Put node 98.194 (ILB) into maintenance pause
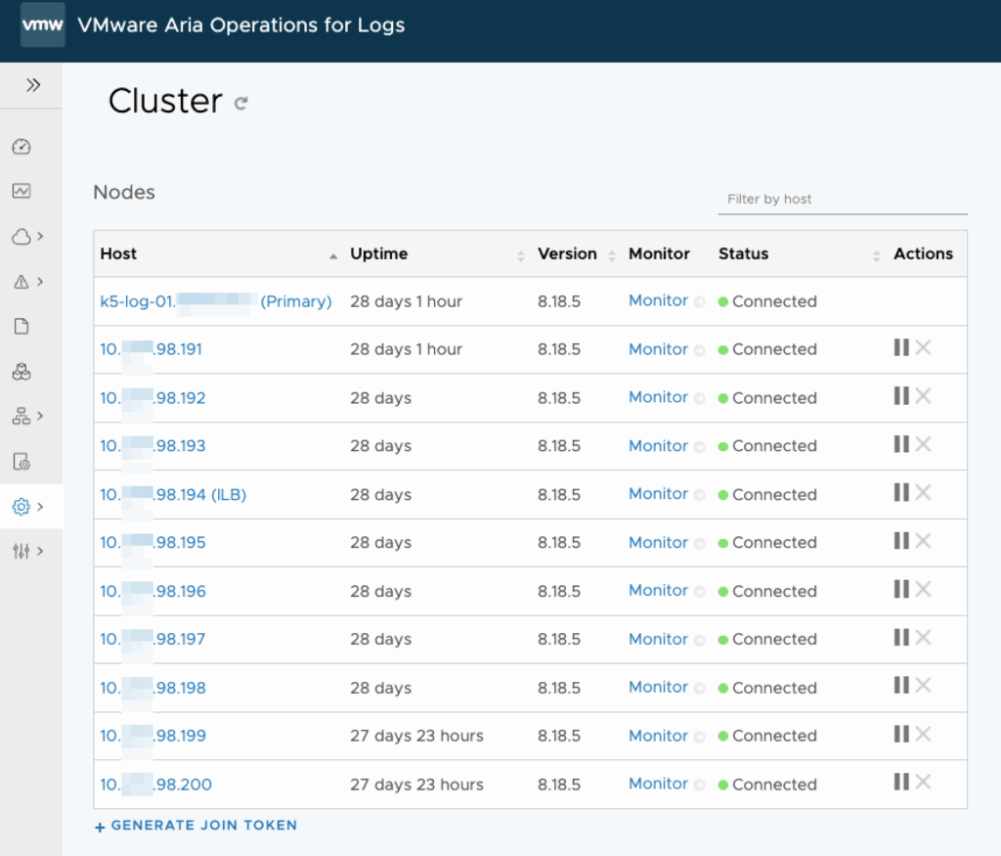This screenshot has height=856, width=1001. (x=901, y=492)
